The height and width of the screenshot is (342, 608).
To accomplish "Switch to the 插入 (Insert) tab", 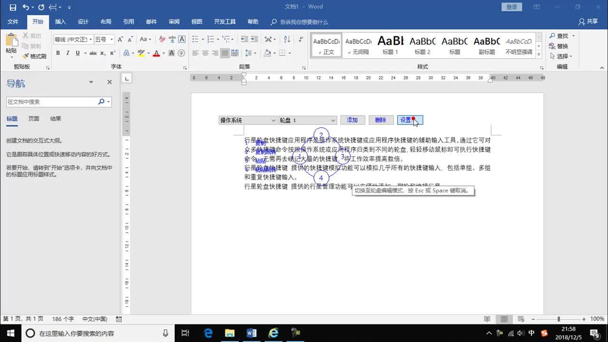I will pyautogui.click(x=60, y=22).
